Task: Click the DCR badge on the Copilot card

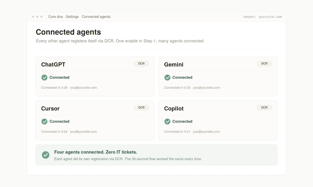Action: [264, 107]
